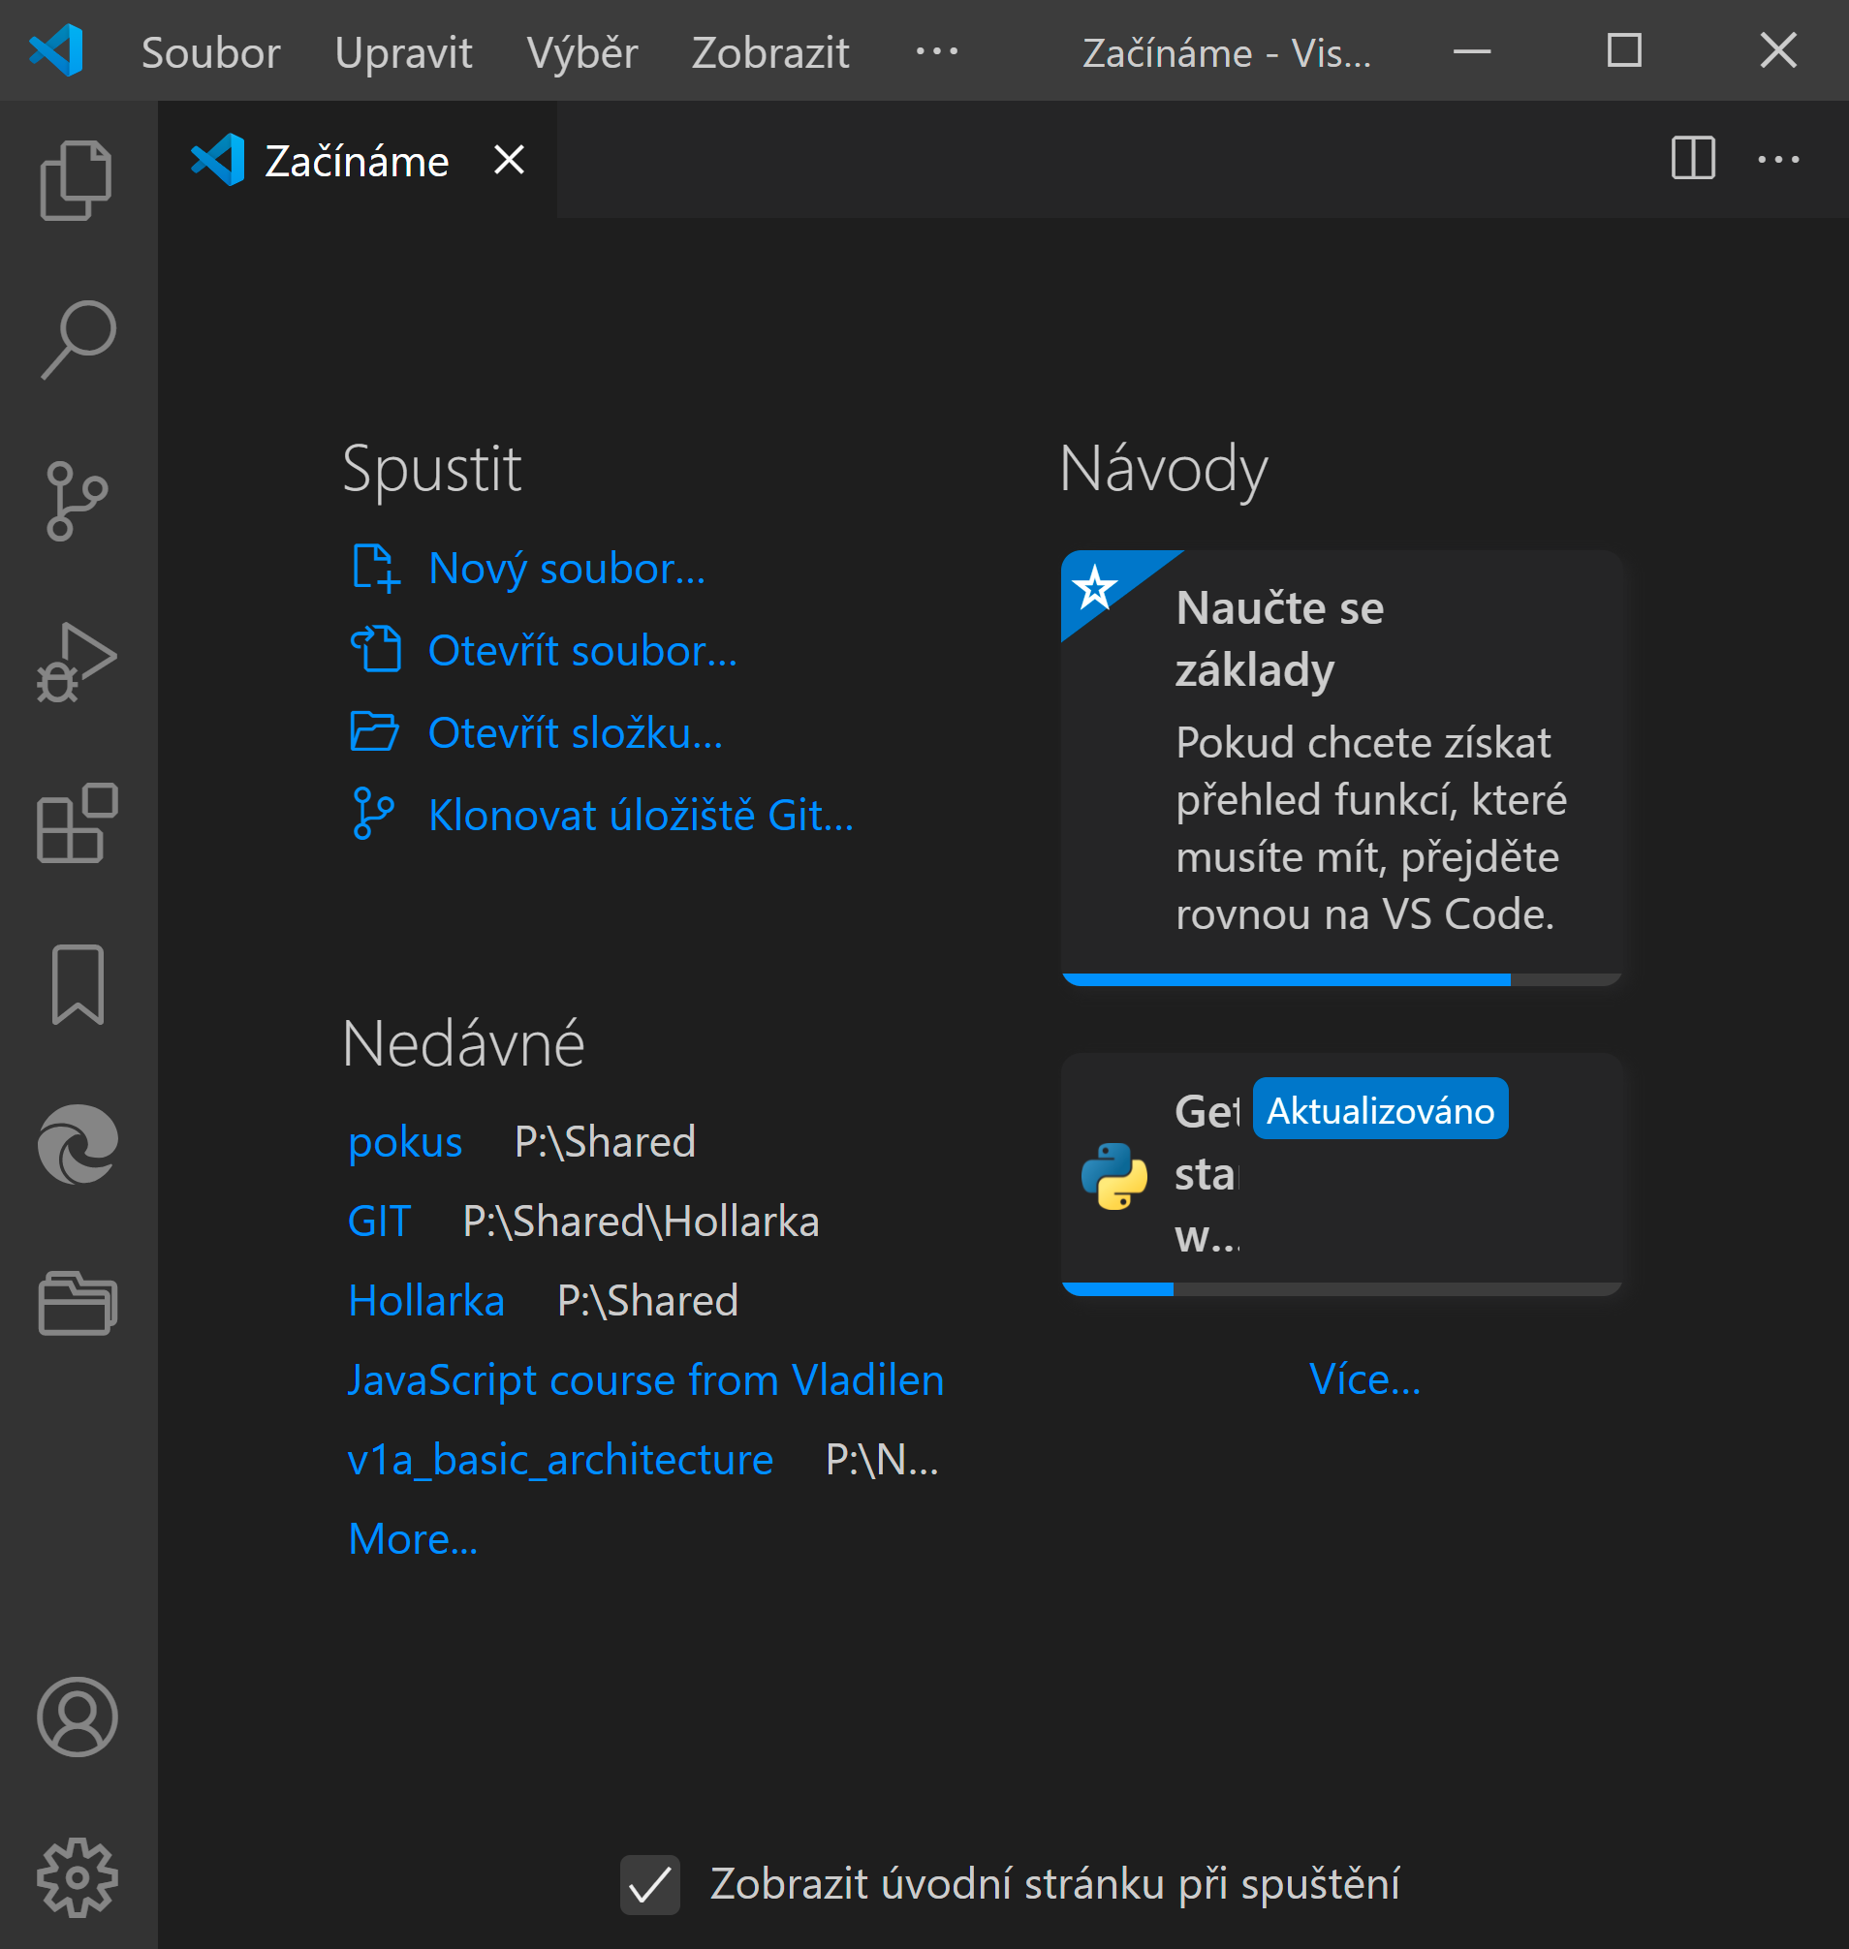
Task: Open the Zobrazit menu
Action: coord(769,53)
